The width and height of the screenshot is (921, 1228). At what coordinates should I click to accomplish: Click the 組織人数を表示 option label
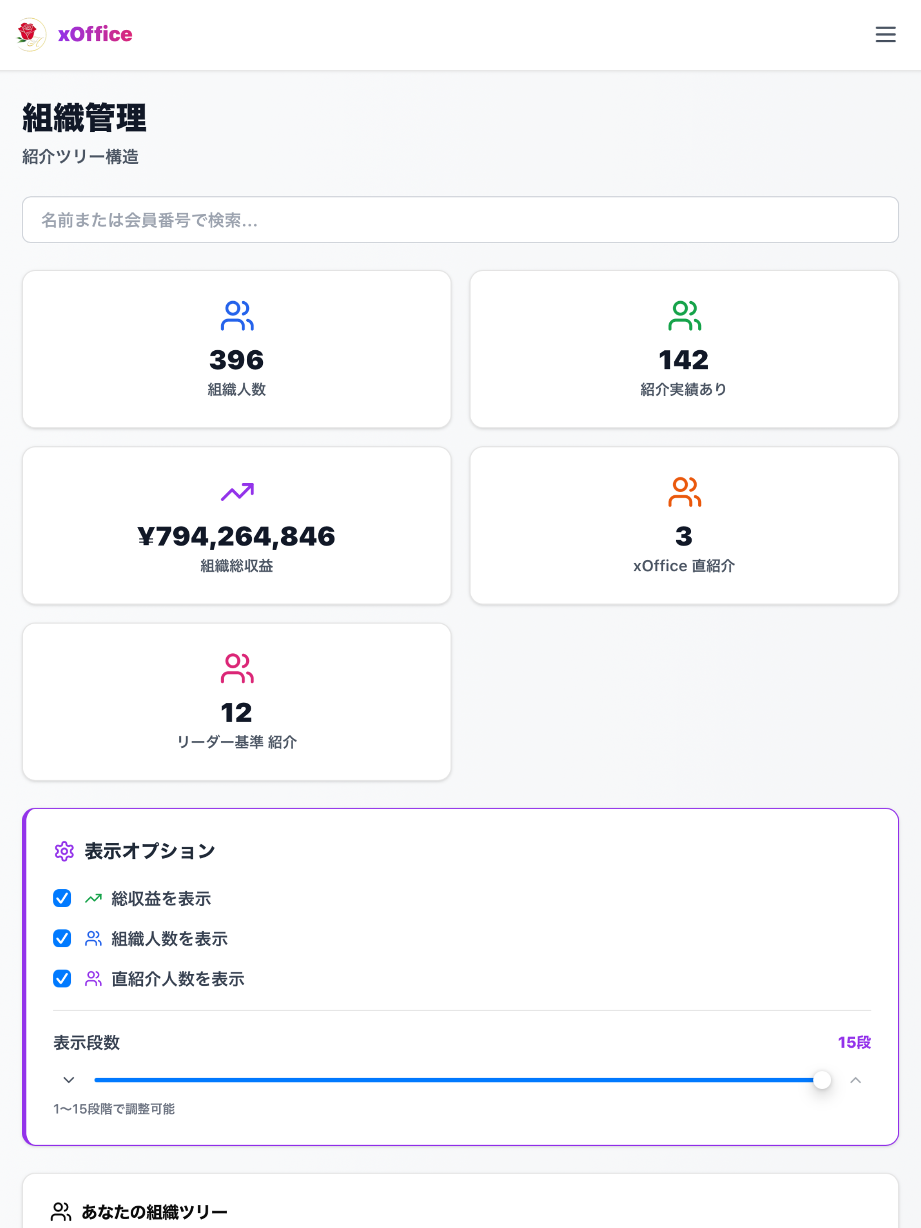169,938
